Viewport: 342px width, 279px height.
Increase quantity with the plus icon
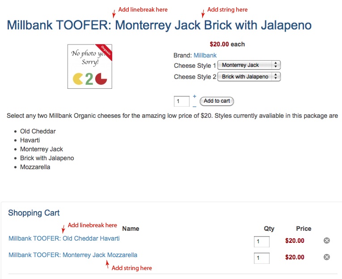coord(194,96)
